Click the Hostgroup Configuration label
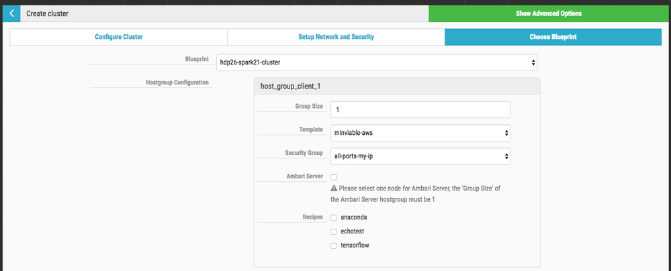The image size is (671, 271). point(177,83)
